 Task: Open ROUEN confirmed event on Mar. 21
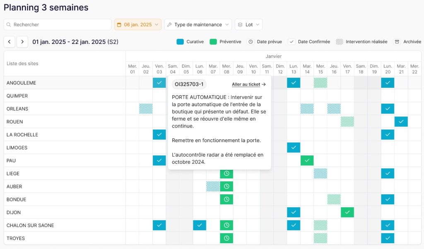(x=401, y=121)
